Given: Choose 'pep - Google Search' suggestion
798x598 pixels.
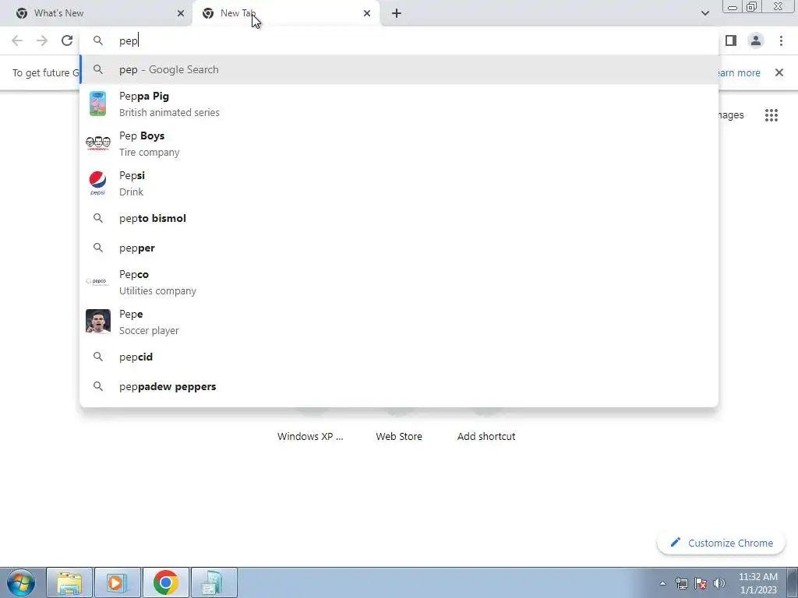Looking at the screenshot, I should [x=399, y=69].
